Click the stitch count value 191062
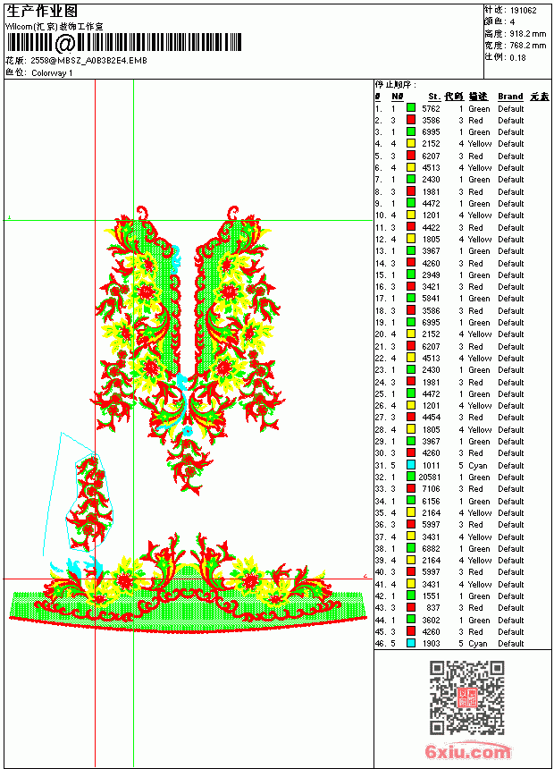Image resolution: width=554 pixels, height=769 pixels. pos(523,11)
